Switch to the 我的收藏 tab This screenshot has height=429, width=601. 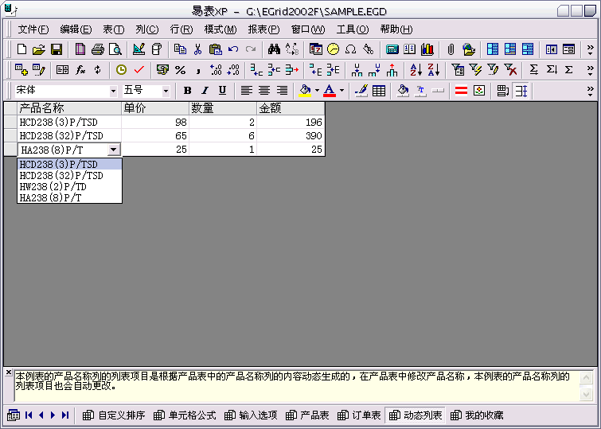[477, 415]
